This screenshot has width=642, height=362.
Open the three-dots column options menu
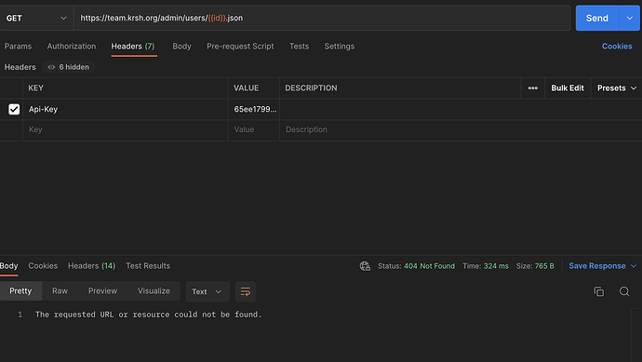(x=533, y=88)
